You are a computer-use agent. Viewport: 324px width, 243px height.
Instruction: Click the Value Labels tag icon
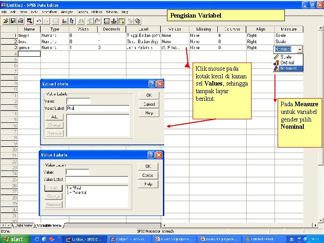(130, 21)
